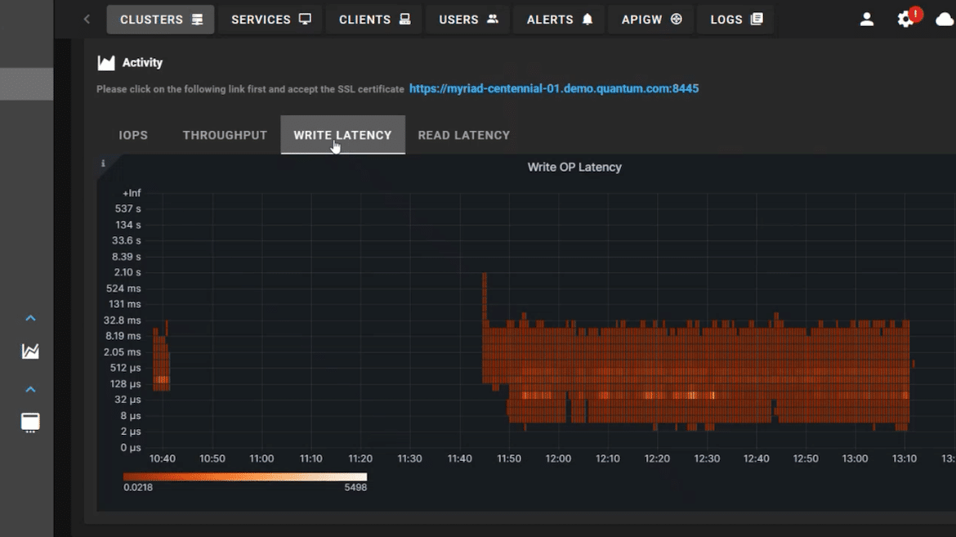The image size is (956, 537).
Task: Click the 0 µs latency axis label
Action: (x=131, y=447)
